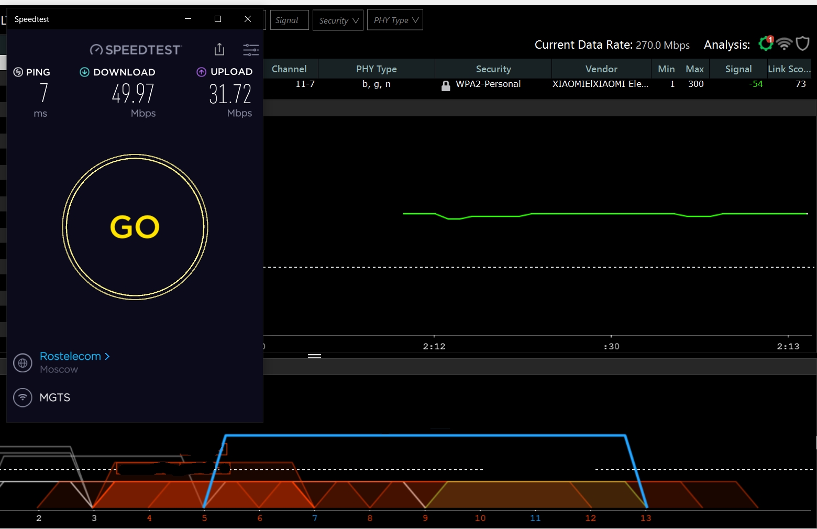Sort by the PHY Type column header
This screenshot has width=817, height=529.
377,69
